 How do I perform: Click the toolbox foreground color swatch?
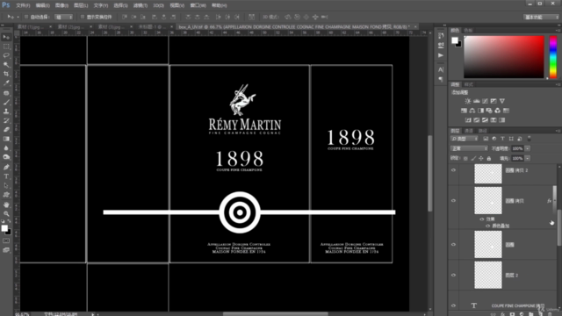(4, 228)
